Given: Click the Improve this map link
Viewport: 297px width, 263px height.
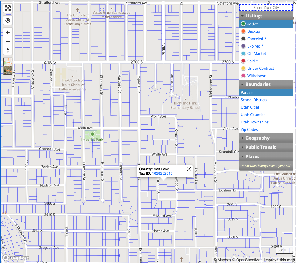Looking at the screenshot, I should pos(279,260).
